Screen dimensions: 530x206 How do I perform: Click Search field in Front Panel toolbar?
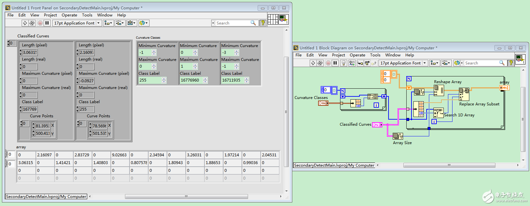[233, 23]
